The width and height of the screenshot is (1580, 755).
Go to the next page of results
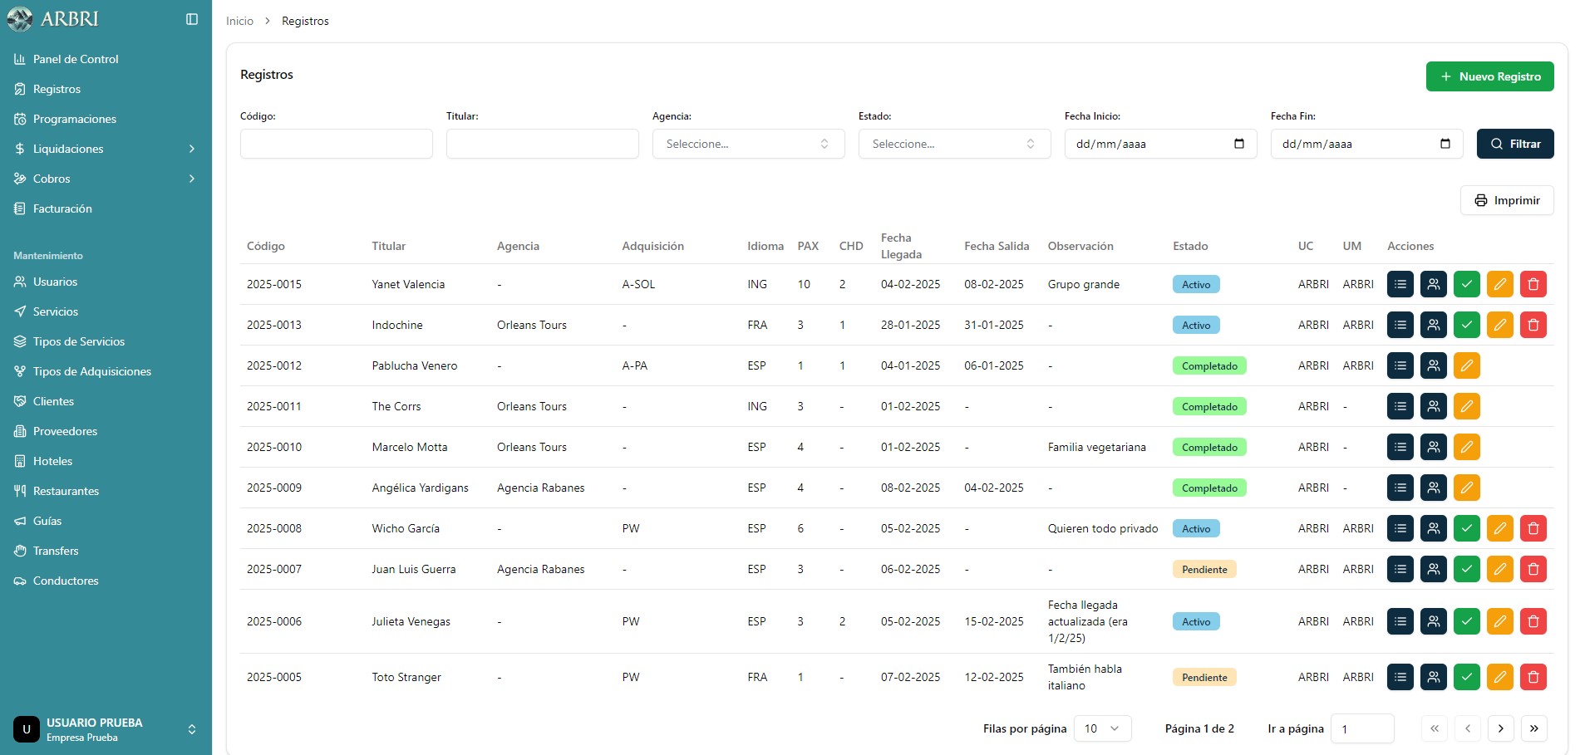1500,728
